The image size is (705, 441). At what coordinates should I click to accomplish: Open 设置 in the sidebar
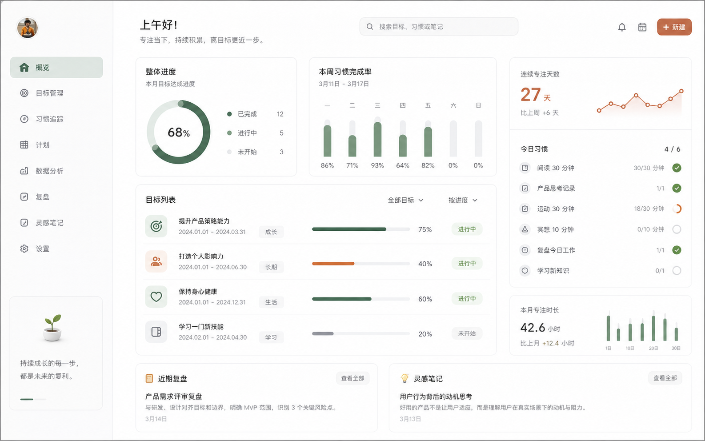click(56, 249)
